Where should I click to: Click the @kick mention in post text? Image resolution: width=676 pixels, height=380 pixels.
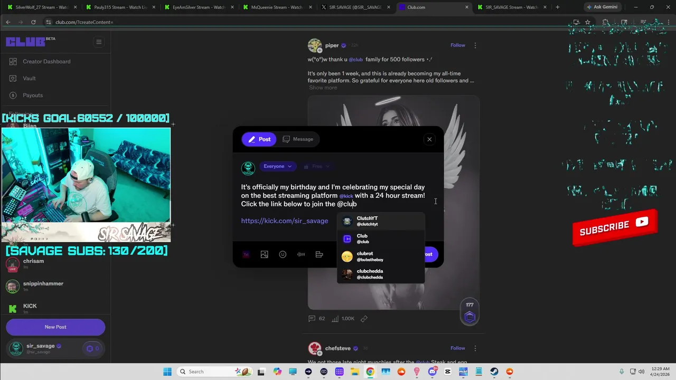click(x=346, y=196)
